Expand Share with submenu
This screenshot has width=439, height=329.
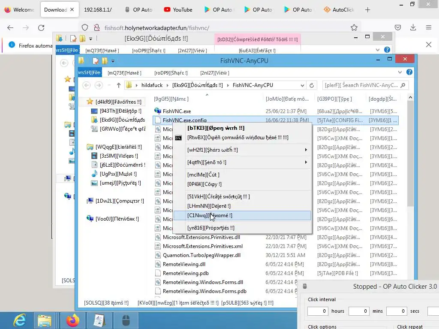coord(242,150)
